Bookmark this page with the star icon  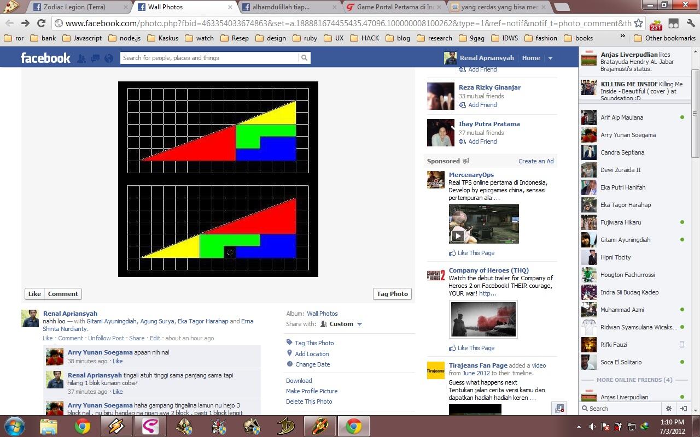(638, 23)
